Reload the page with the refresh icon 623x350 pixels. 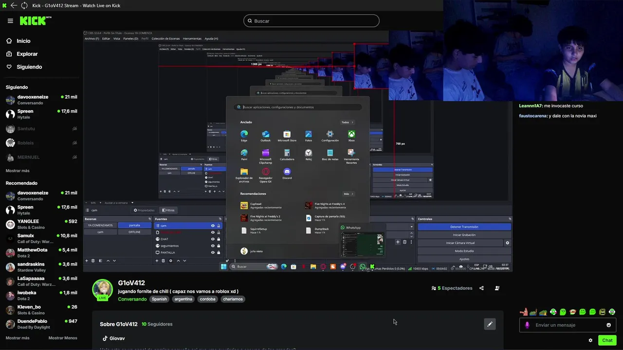click(24, 5)
